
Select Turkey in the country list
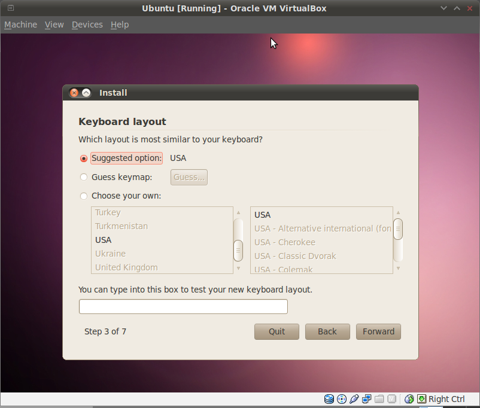pos(162,212)
